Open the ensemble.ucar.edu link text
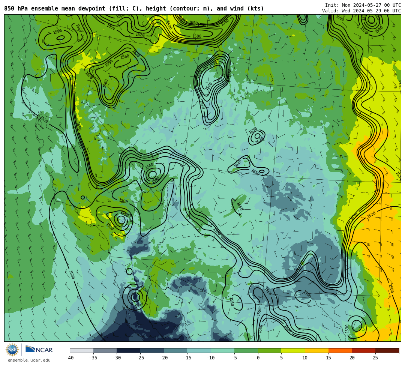The image size is (405, 365). 29,360
